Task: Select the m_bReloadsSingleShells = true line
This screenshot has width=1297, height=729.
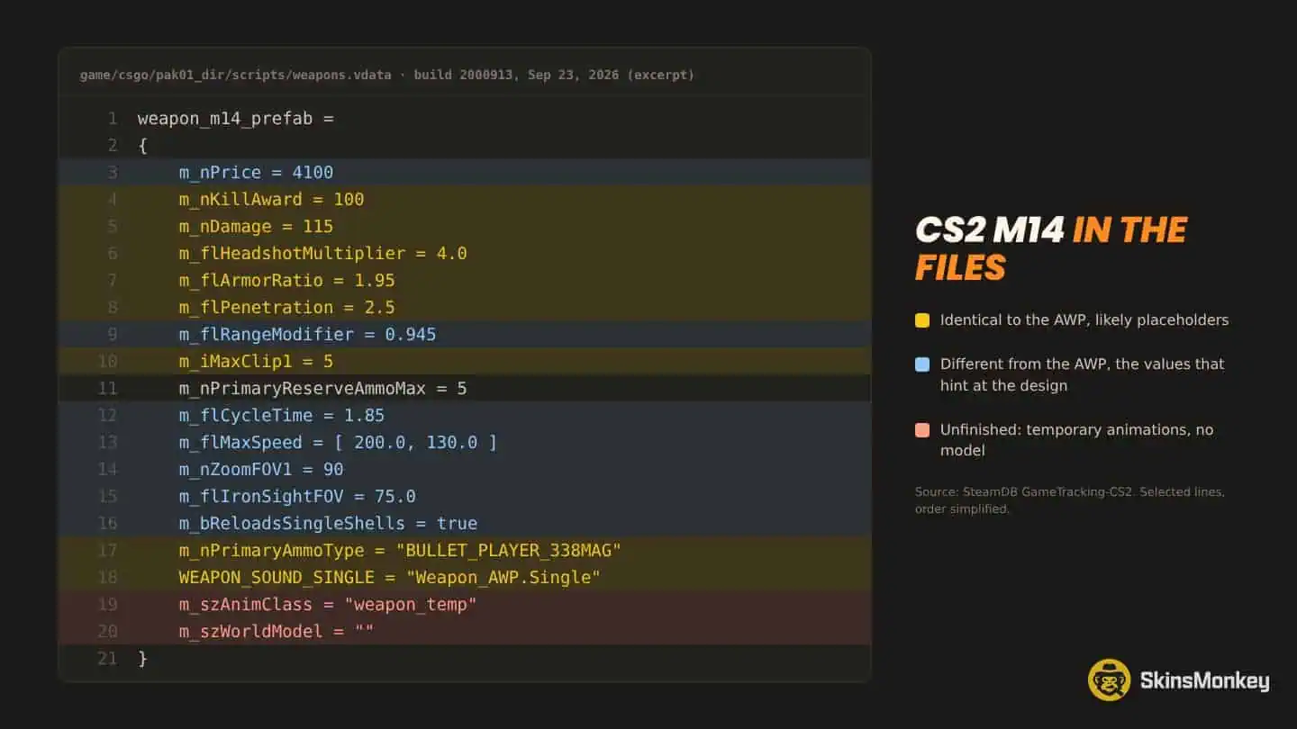Action: point(465,524)
